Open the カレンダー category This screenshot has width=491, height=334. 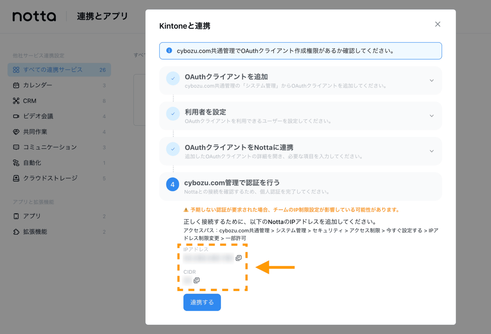[59, 85]
